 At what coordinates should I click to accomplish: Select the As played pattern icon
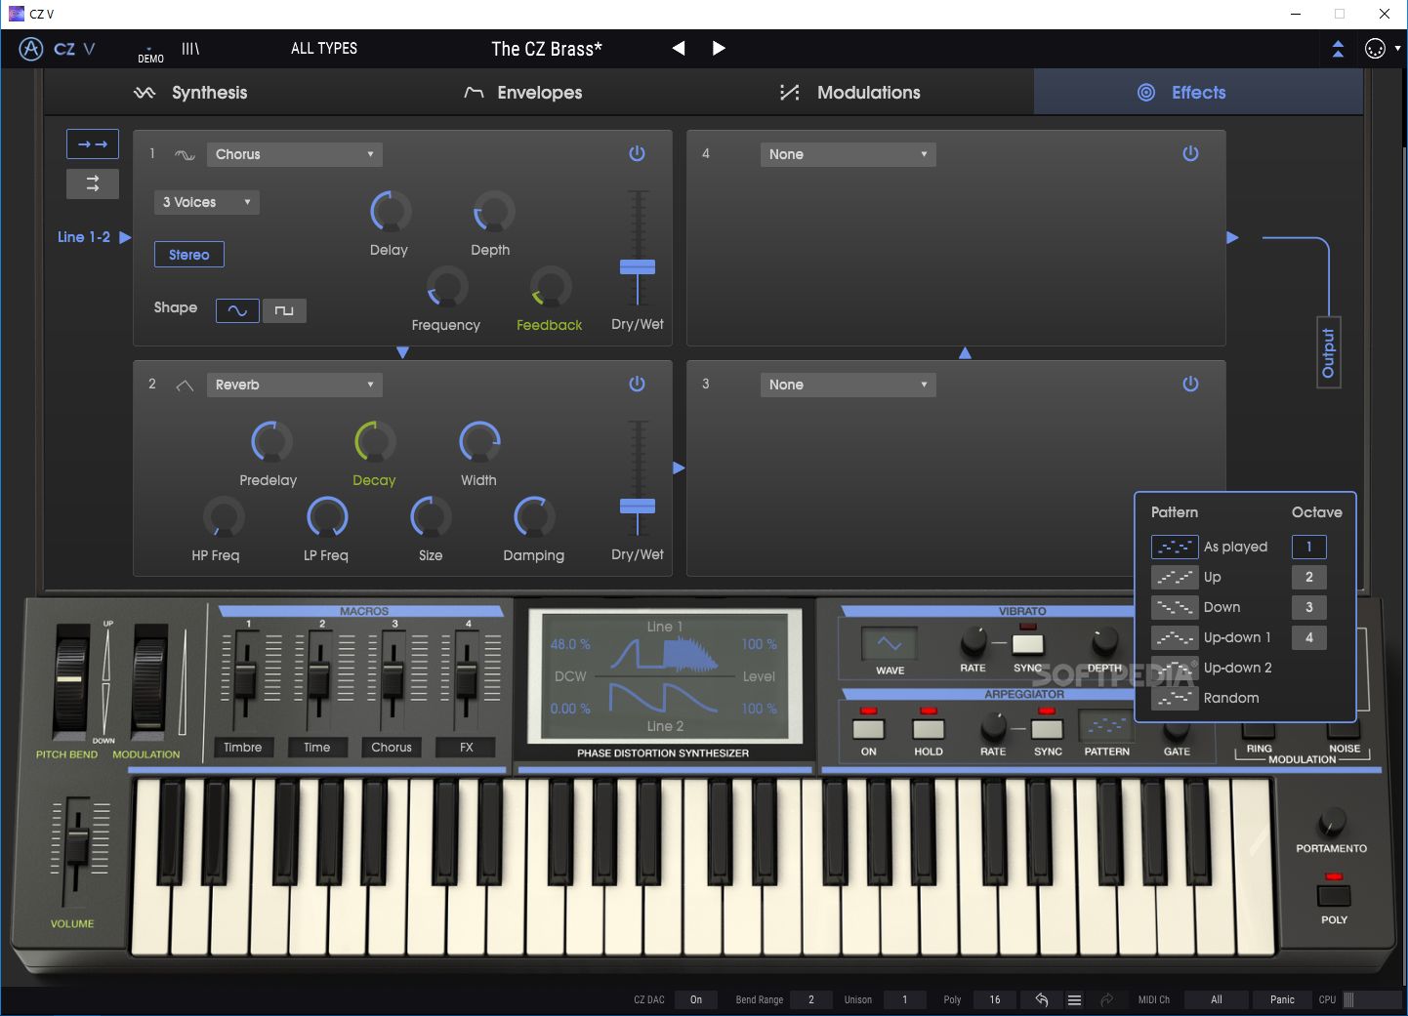(x=1175, y=547)
